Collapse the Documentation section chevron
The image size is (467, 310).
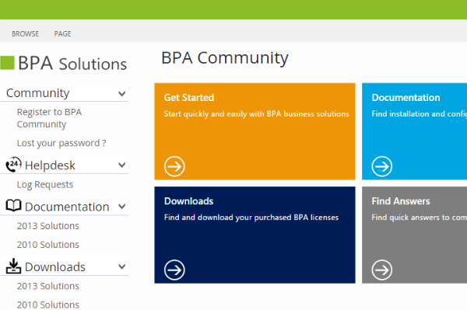pyautogui.click(x=122, y=206)
